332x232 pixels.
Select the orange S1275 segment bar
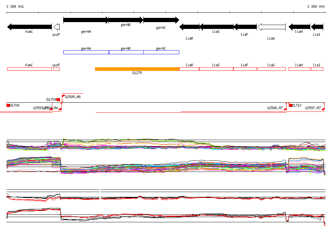point(137,69)
